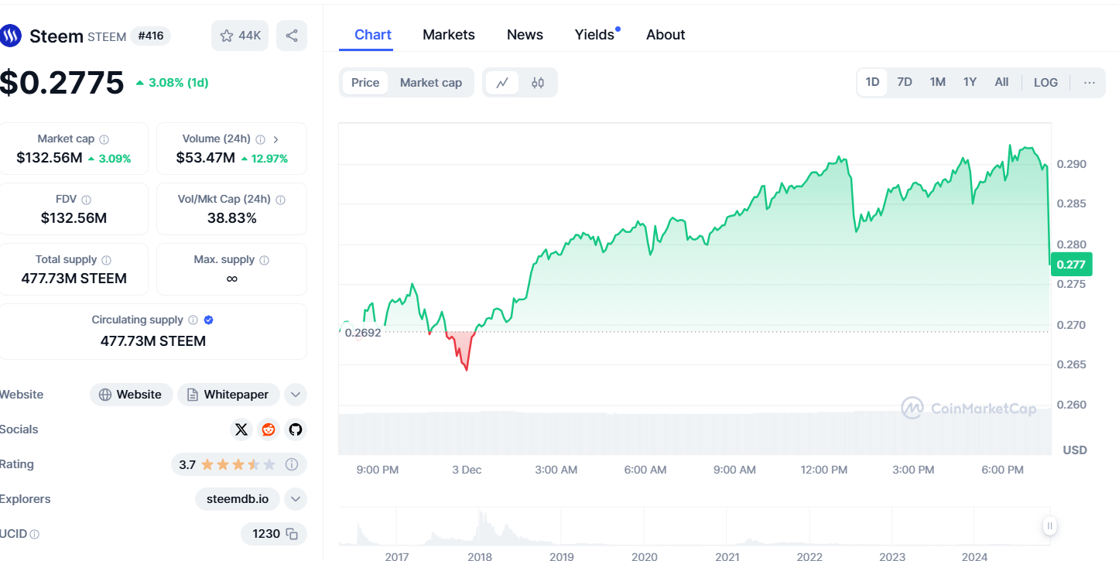Viewport: 1119px width, 561px height.
Task: Click the share icon next to Steem
Action: point(292,36)
